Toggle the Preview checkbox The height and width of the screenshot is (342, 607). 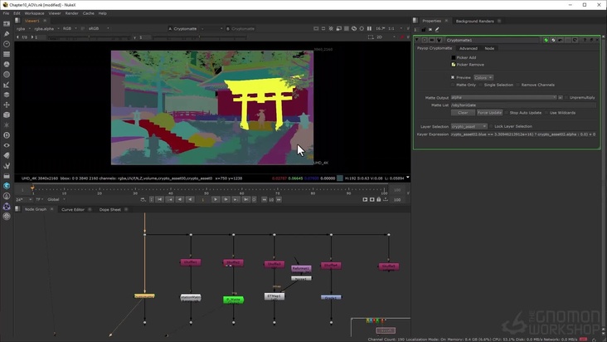point(453,77)
